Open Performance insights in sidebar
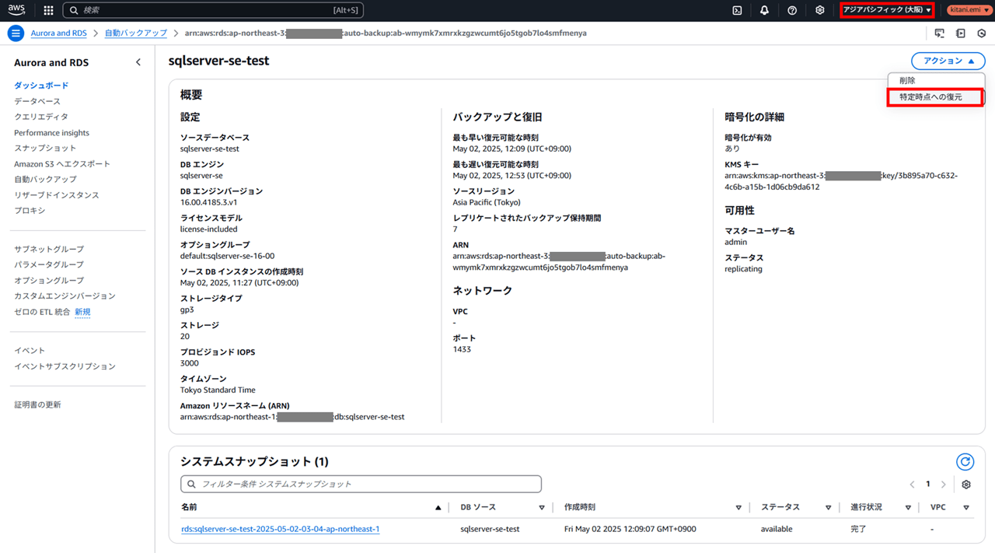Viewport: 995px width, 553px height. (51, 133)
